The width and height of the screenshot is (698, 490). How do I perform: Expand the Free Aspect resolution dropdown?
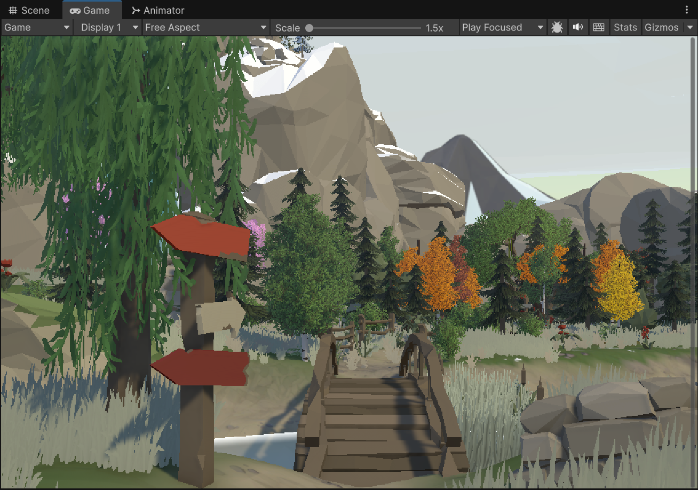click(x=206, y=28)
